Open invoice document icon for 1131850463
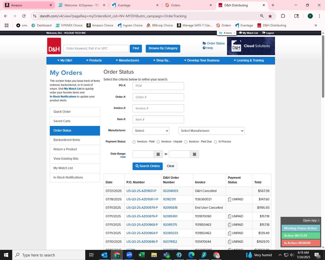Screen dimensions: 325x260 [230, 225]
